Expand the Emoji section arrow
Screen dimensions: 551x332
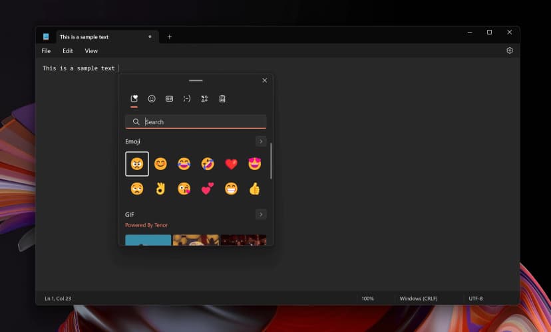(x=261, y=141)
